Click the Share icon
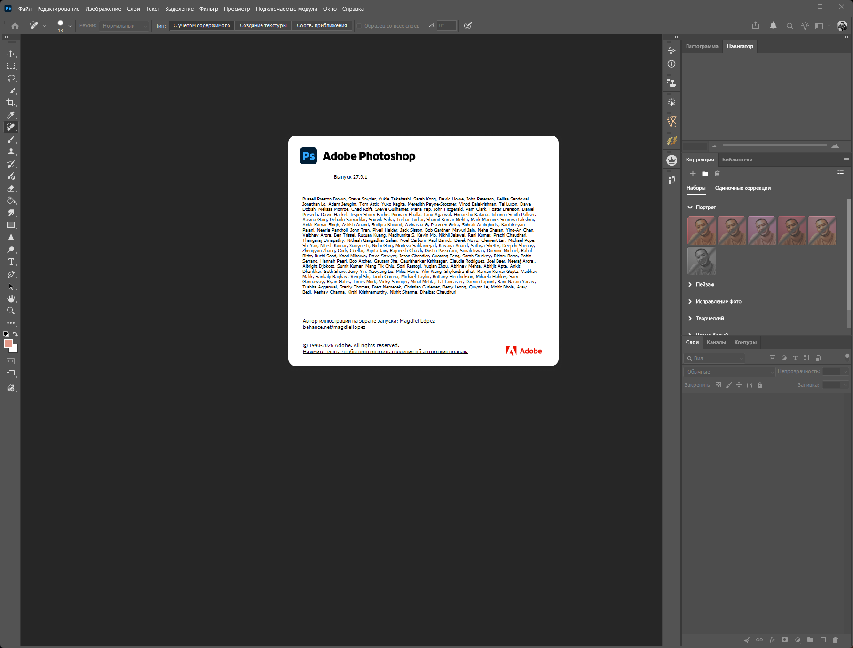 756,26
